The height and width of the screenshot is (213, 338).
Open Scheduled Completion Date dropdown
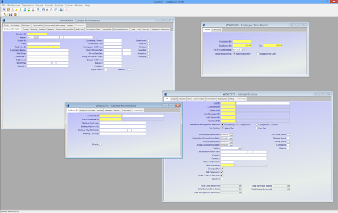point(231,138)
